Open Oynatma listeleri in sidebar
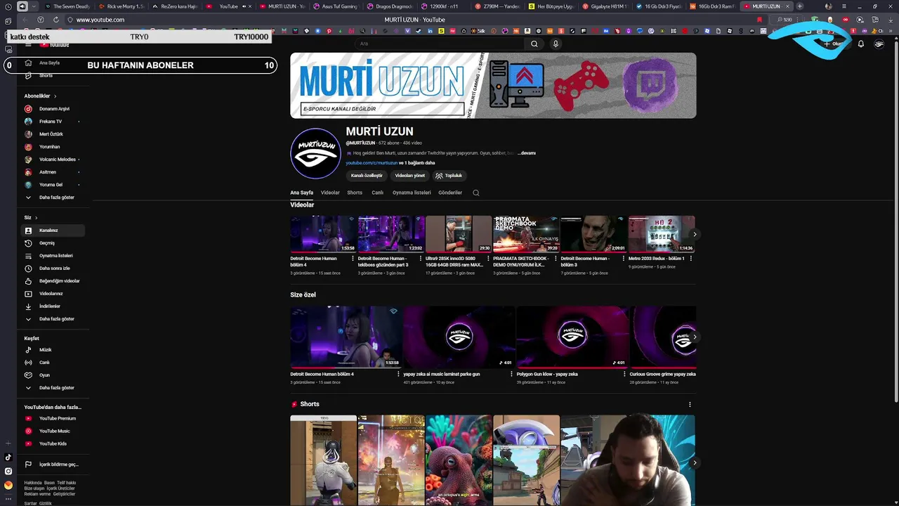The height and width of the screenshot is (506, 899). [x=53, y=256]
